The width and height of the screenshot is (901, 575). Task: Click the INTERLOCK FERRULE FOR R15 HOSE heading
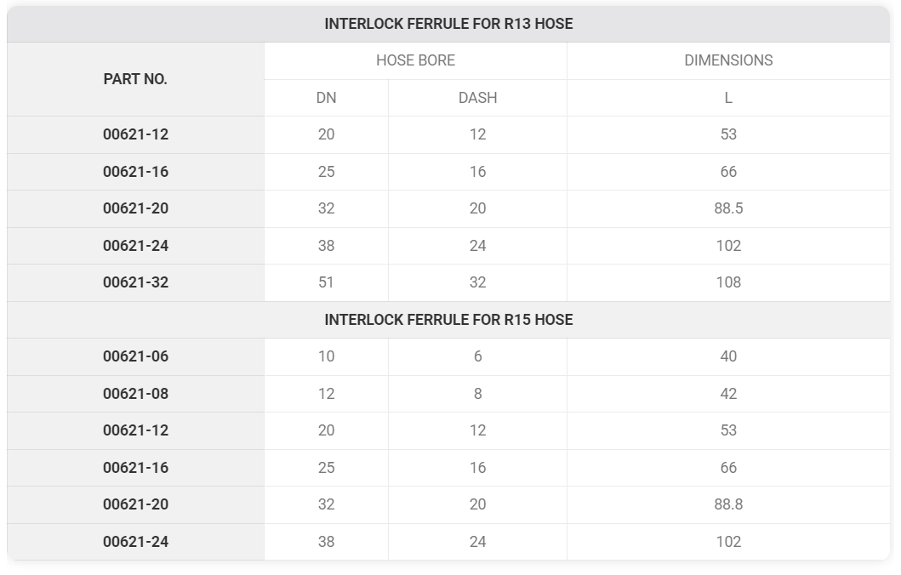click(448, 320)
